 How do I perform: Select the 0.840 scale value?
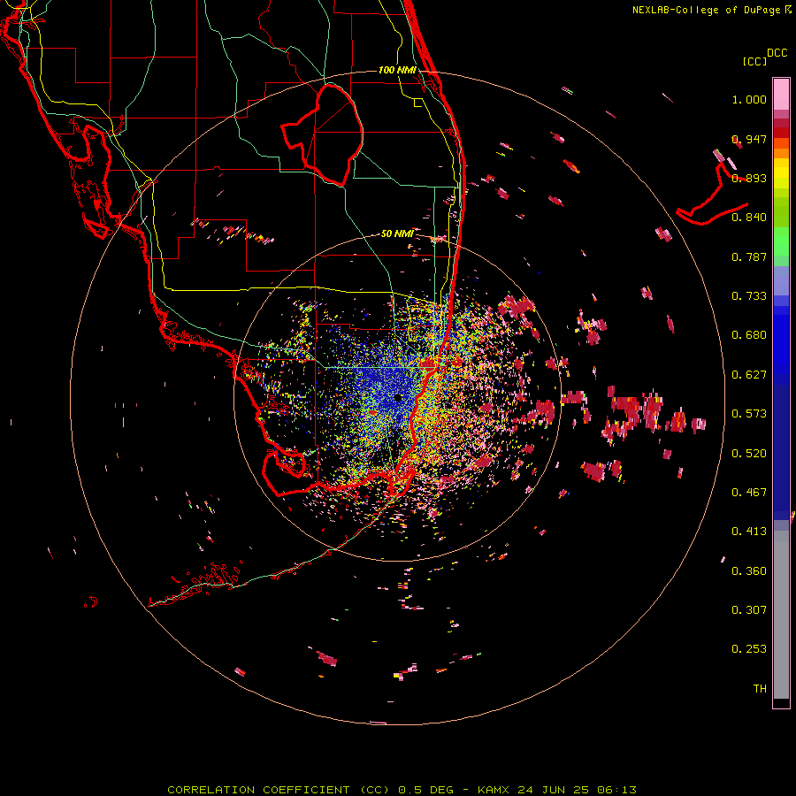click(749, 218)
